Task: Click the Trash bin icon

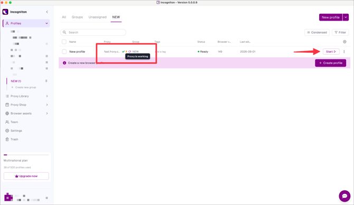Action: click(7, 139)
